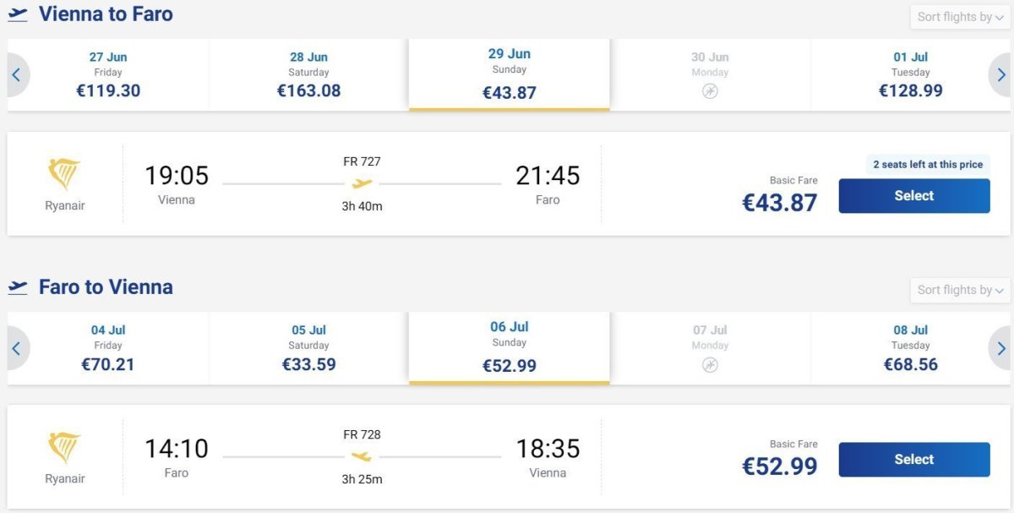The image size is (1014, 513).
Task: Select the €43.87 Vienna to Faro flight
Action: coord(913,196)
